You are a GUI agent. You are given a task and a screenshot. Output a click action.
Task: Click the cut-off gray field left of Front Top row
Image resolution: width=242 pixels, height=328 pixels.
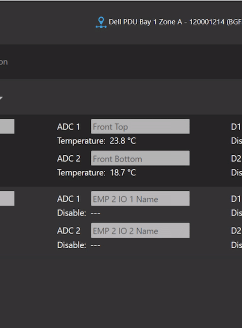pyautogui.click(x=7, y=126)
